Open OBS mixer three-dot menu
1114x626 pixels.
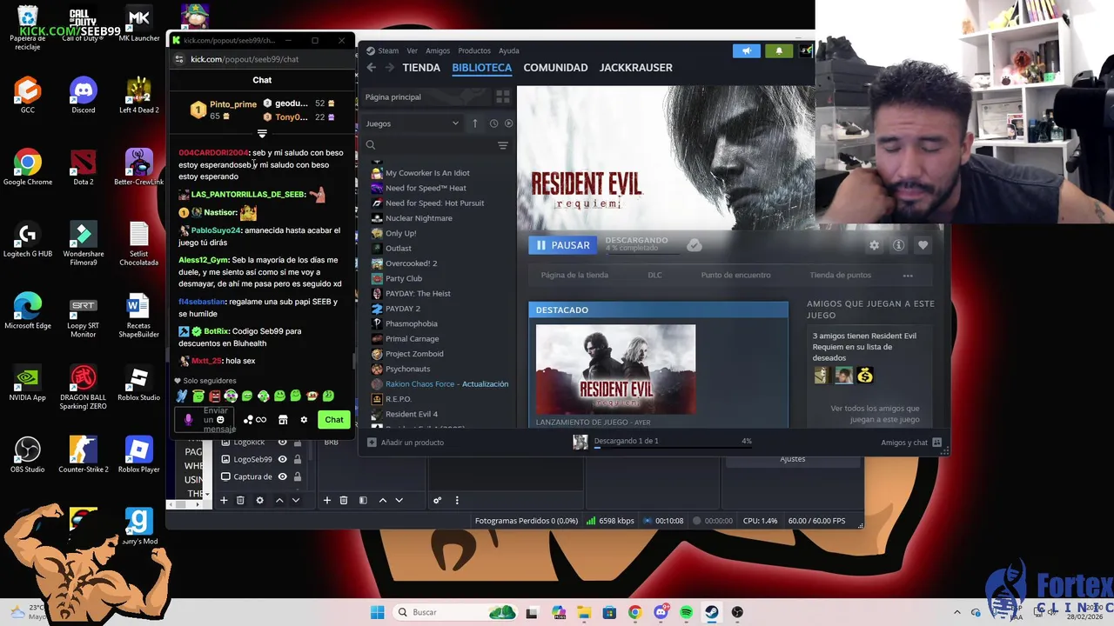456,500
